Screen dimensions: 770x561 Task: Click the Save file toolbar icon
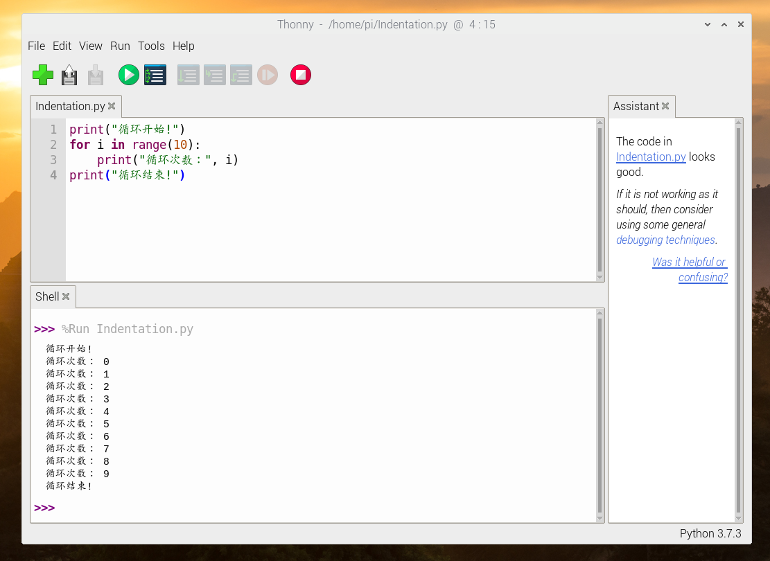[x=96, y=75]
